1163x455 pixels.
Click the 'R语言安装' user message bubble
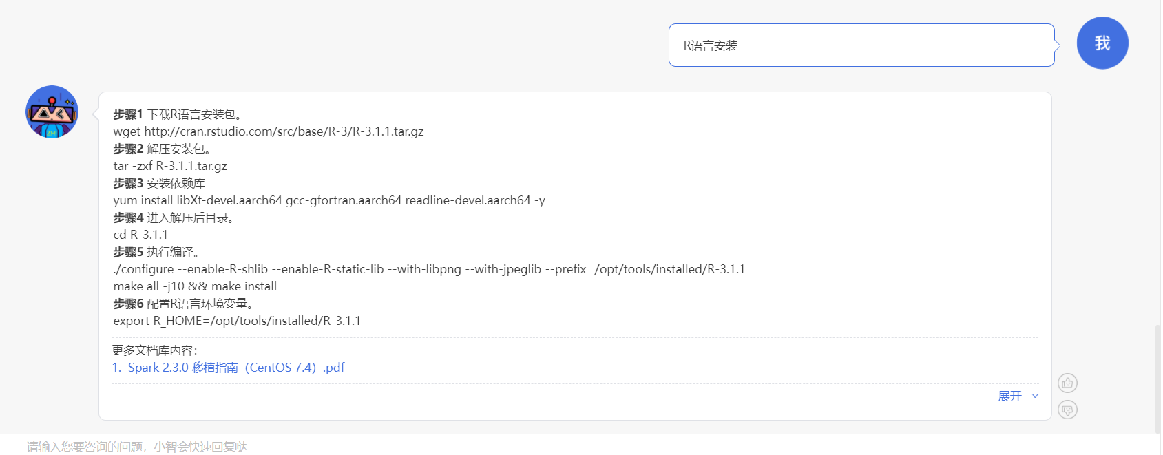tap(861, 45)
